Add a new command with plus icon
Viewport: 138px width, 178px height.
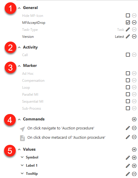[134, 119]
